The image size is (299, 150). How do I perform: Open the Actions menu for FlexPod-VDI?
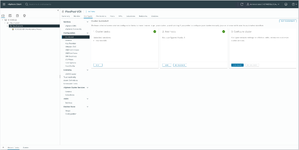click(90, 12)
